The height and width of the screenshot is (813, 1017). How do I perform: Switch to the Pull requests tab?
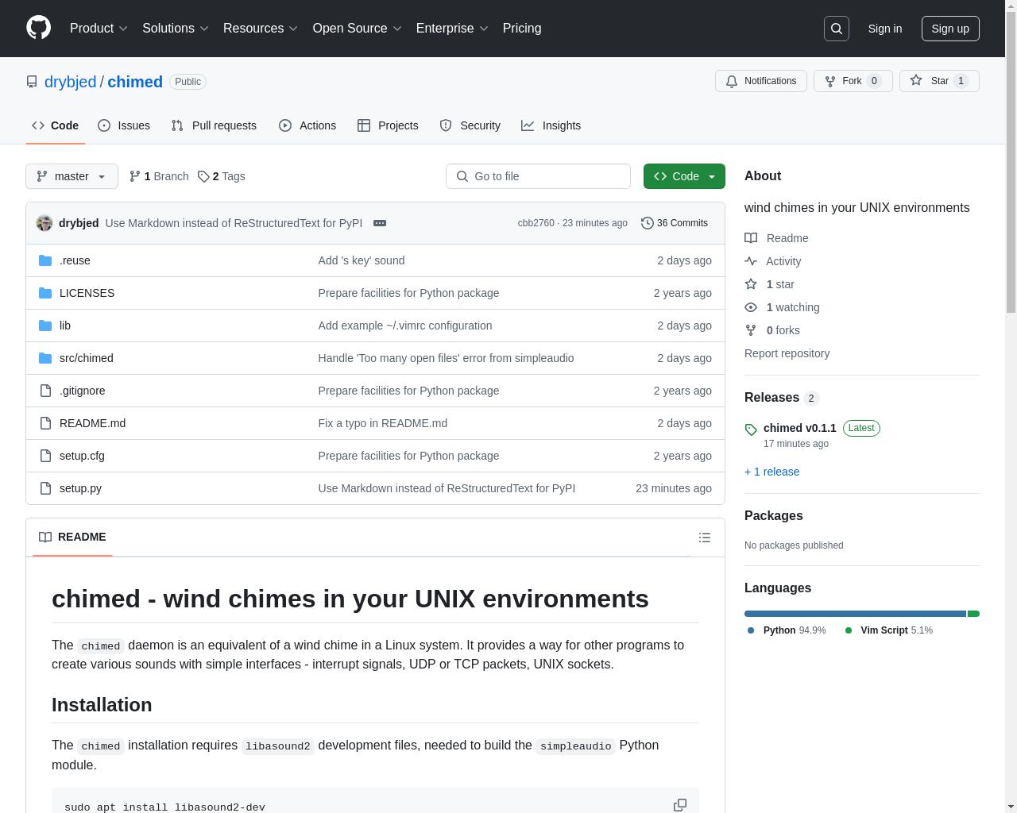214,125
